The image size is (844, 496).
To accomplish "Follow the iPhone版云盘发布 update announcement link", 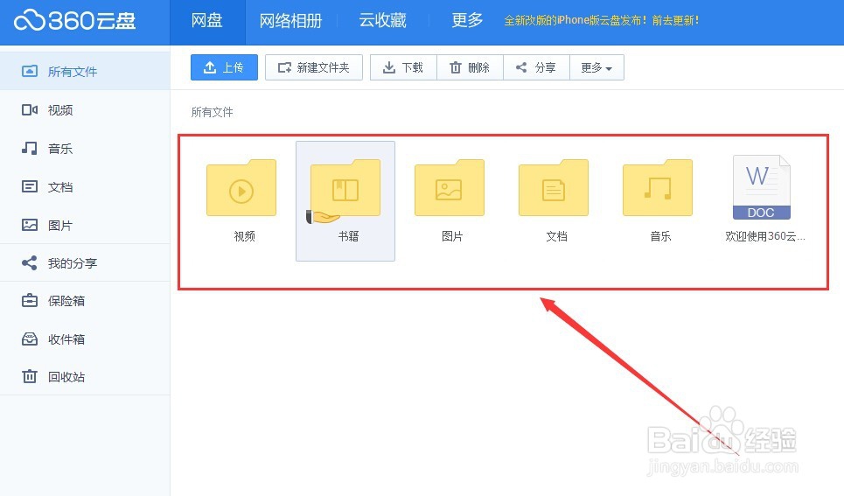I will pos(601,21).
